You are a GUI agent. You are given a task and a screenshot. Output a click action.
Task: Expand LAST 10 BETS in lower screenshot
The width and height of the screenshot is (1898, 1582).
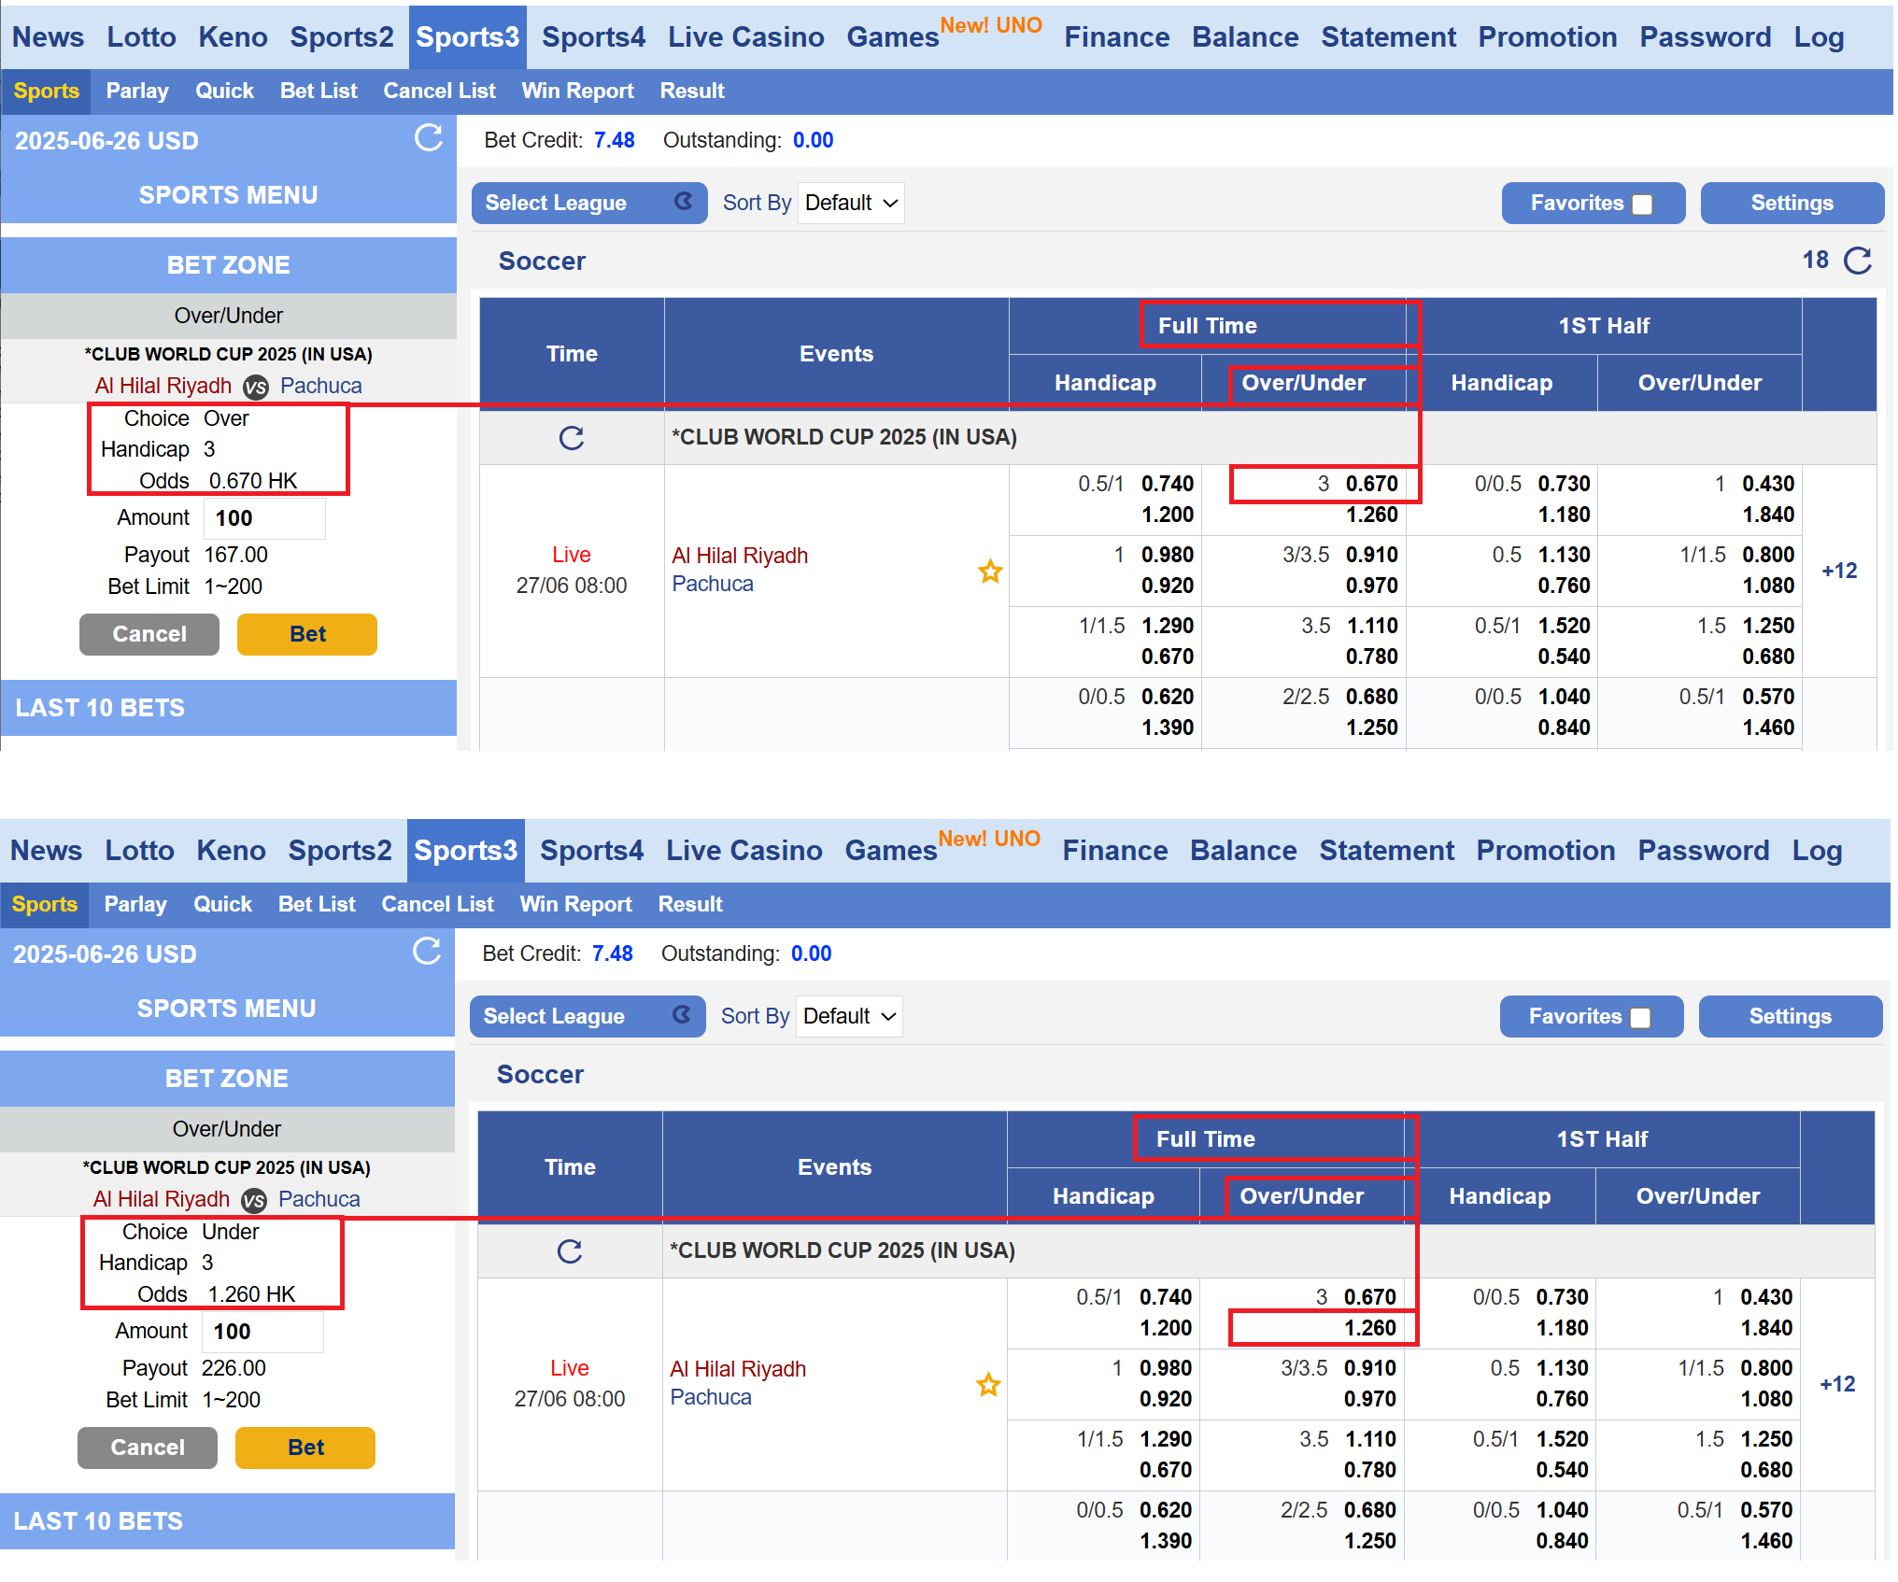227,1521
